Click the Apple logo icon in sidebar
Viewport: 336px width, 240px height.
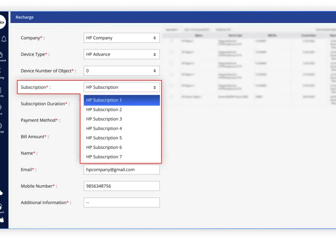point(2,220)
